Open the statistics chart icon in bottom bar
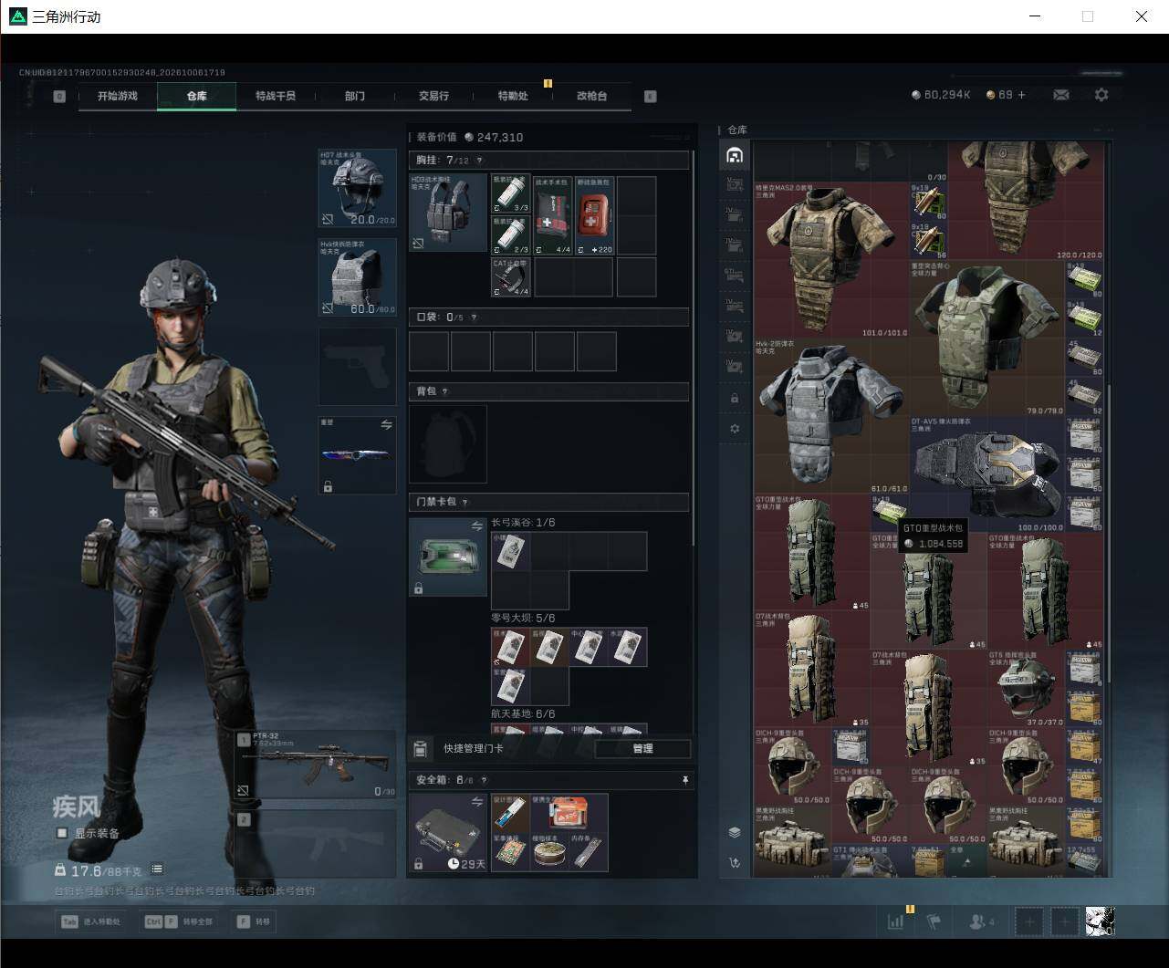The image size is (1169, 968). pos(896,921)
